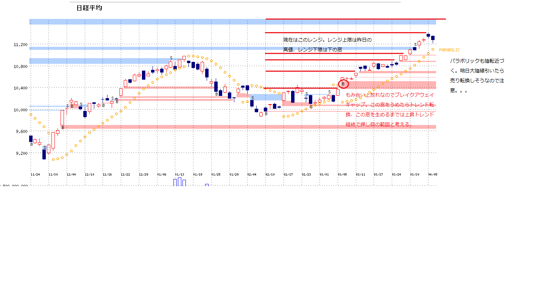Select the S marker above the January peak
The height and width of the screenshot is (290, 536).
point(171,58)
